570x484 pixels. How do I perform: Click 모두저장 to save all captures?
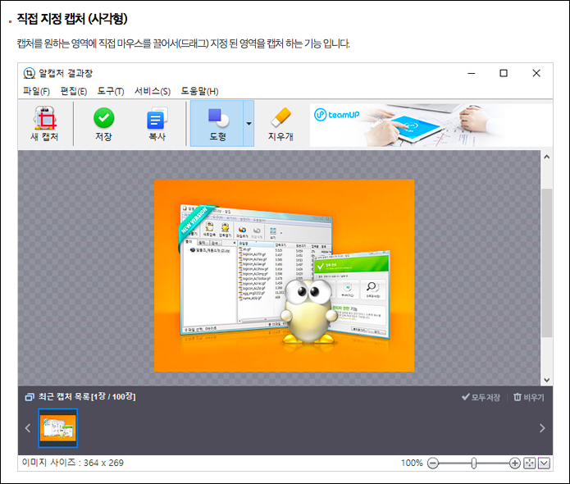click(x=481, y=397)
